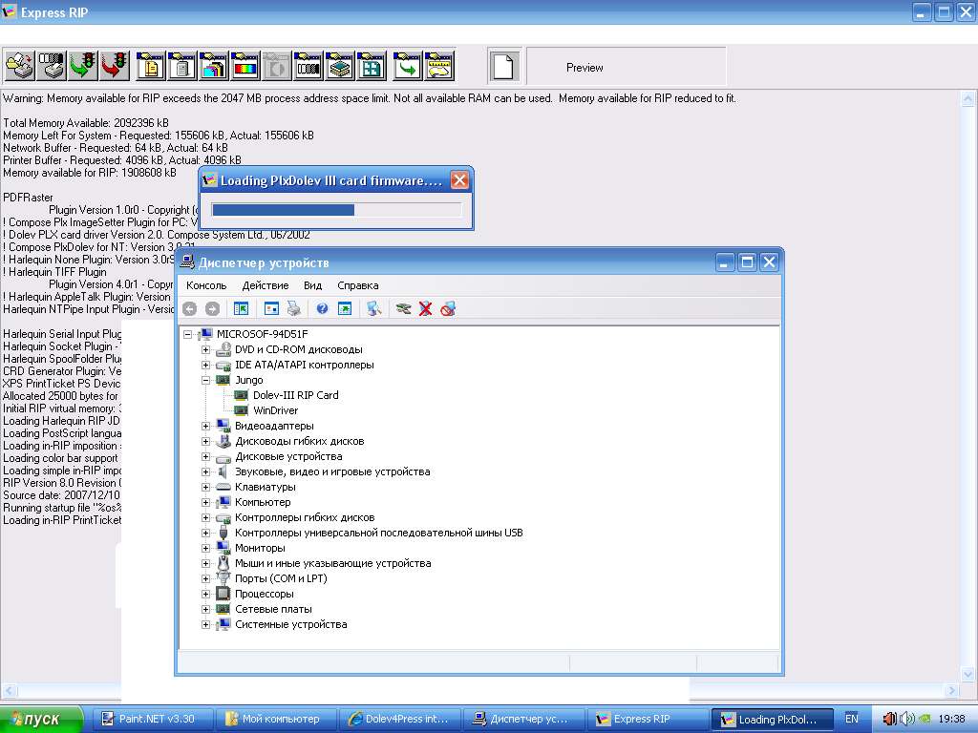This screenshot has width=978, height=733.
Task: Collapse the Jungo device category
Action: click(x=206, y=380)
